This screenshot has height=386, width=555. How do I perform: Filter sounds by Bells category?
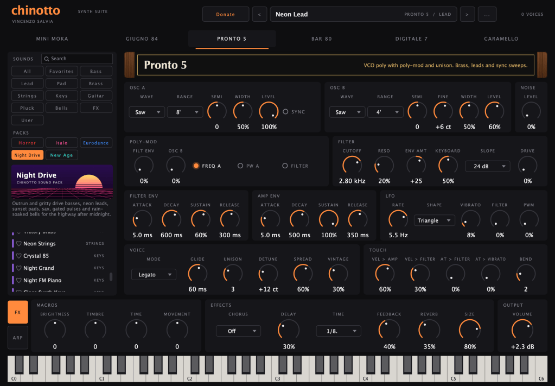[x=62, y=108]
